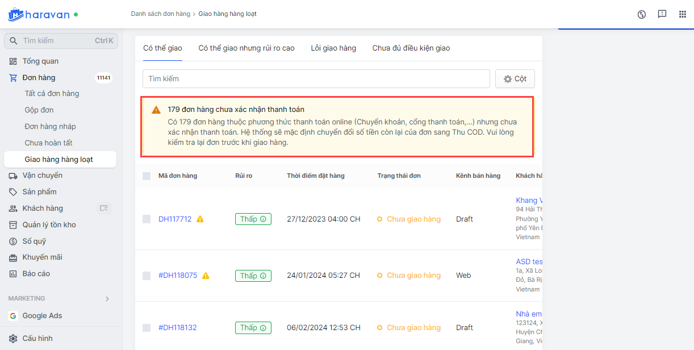Viewport: 694px width, 350px height.
Task: Expand the Vận chuyển menu
Action: [42, 176]
